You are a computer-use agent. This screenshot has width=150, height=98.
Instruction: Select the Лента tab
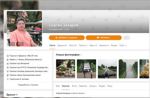[x=52, y=45]
